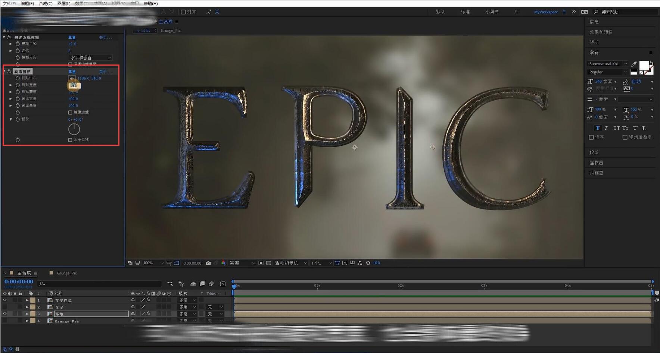
Task: Open the composition flowchart icon in viewer
Action: (359, 263)
